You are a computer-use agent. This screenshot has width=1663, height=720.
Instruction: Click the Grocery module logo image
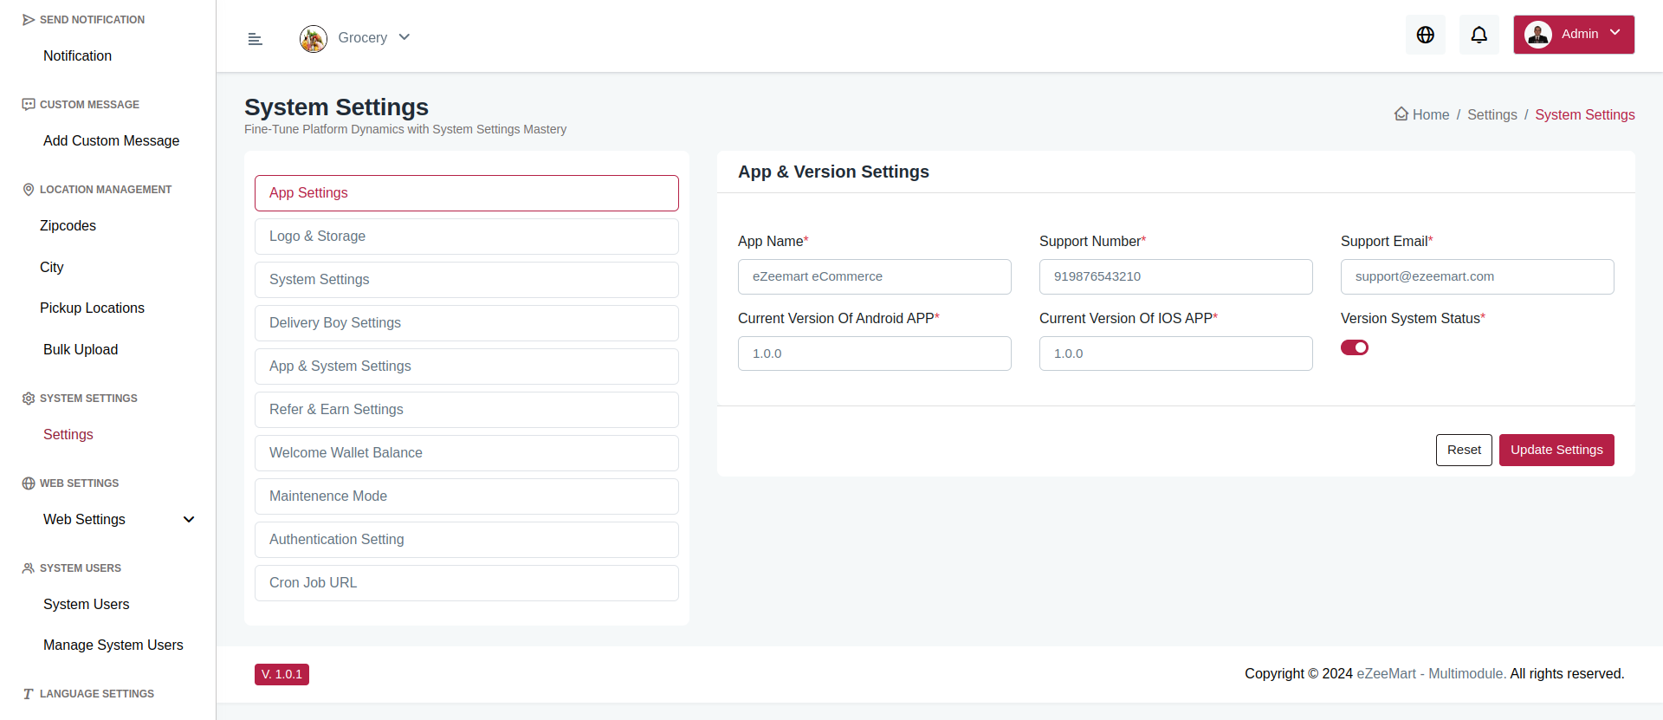[313, 38]
